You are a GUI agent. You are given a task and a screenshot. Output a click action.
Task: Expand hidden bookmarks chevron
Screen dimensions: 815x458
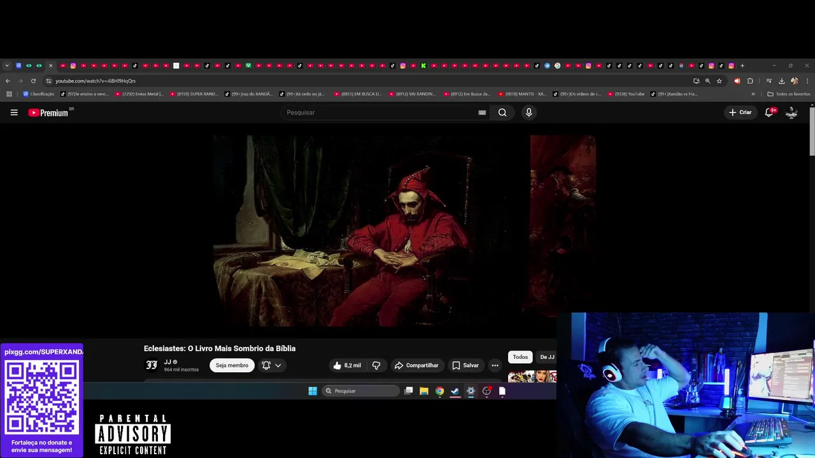click(753, 94)
